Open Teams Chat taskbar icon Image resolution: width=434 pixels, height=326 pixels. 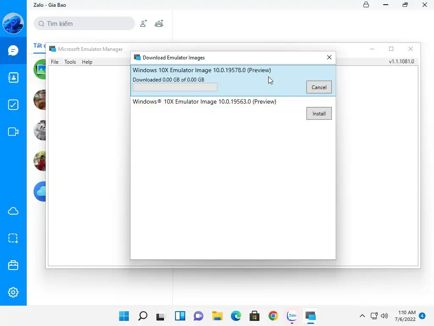(x=198, y=316)
